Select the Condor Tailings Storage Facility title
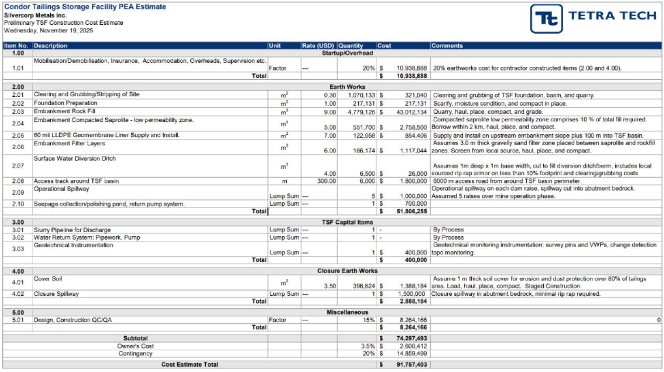Screen dimensions: 664x372 (85, 7)
